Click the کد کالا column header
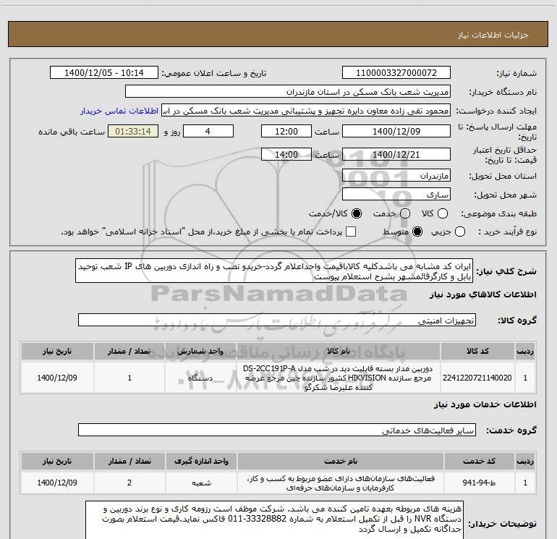 click(x=477, y=351)
